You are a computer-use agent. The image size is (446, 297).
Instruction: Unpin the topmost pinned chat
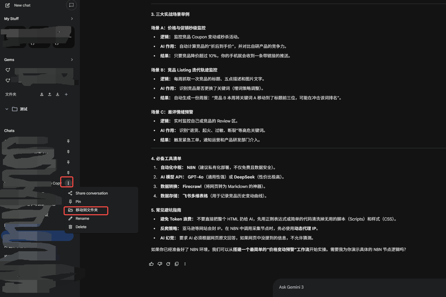(68, 141)
